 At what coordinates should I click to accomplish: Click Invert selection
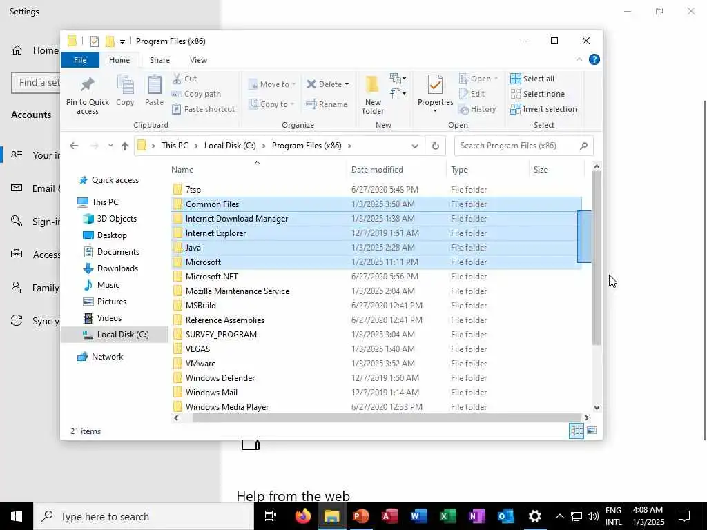[544, 109]
